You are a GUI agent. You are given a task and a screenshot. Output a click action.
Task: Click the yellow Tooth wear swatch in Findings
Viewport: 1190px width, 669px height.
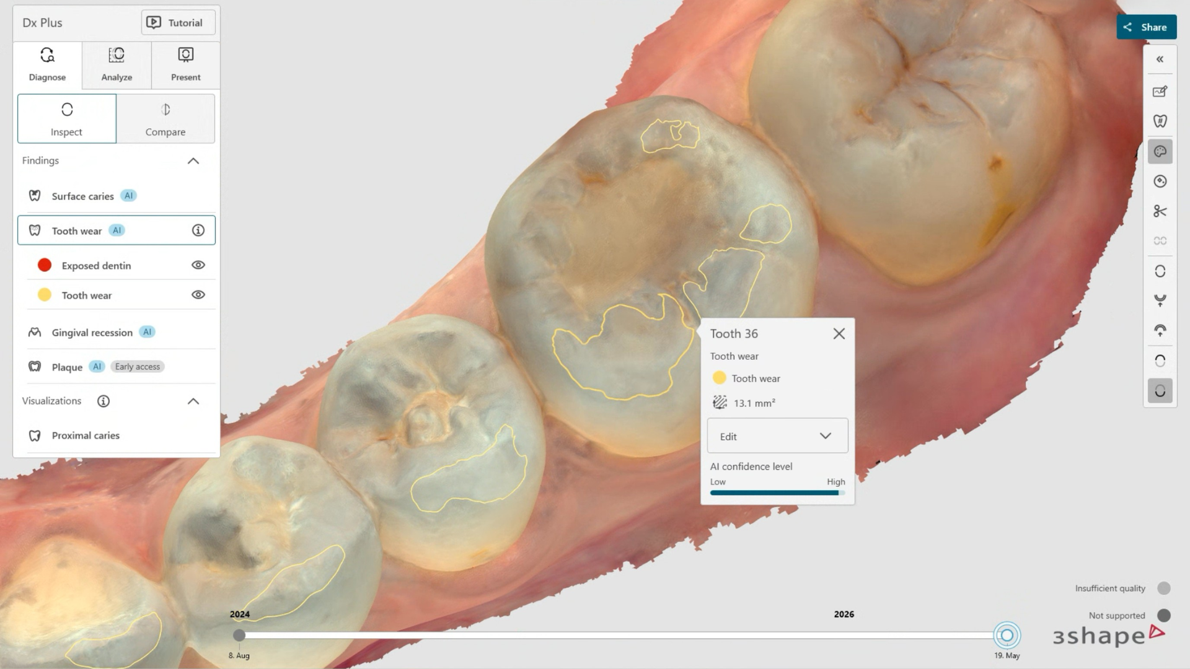click(45, 295)
